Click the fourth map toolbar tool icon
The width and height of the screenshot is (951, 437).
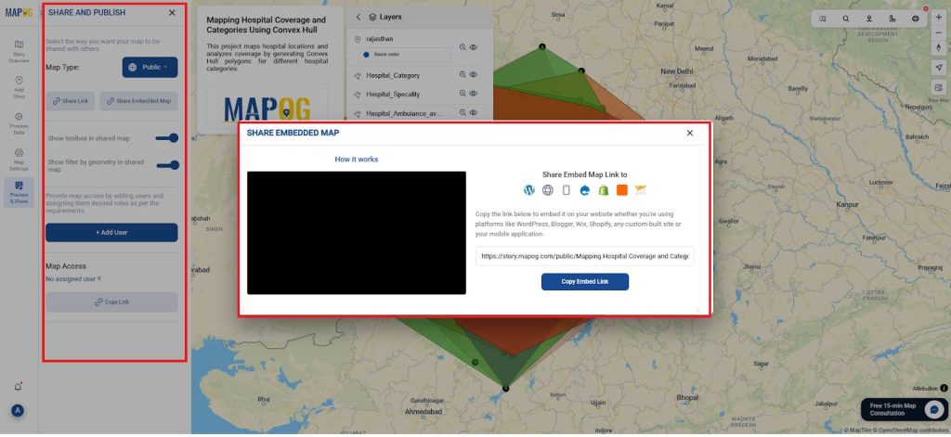click(x=892, y=19)
